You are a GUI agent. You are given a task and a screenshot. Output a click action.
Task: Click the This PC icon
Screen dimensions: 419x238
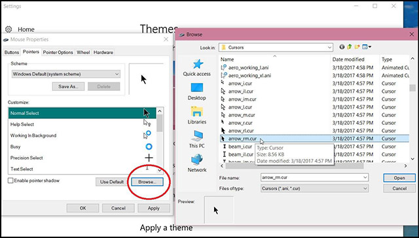(x=197, y=136)
